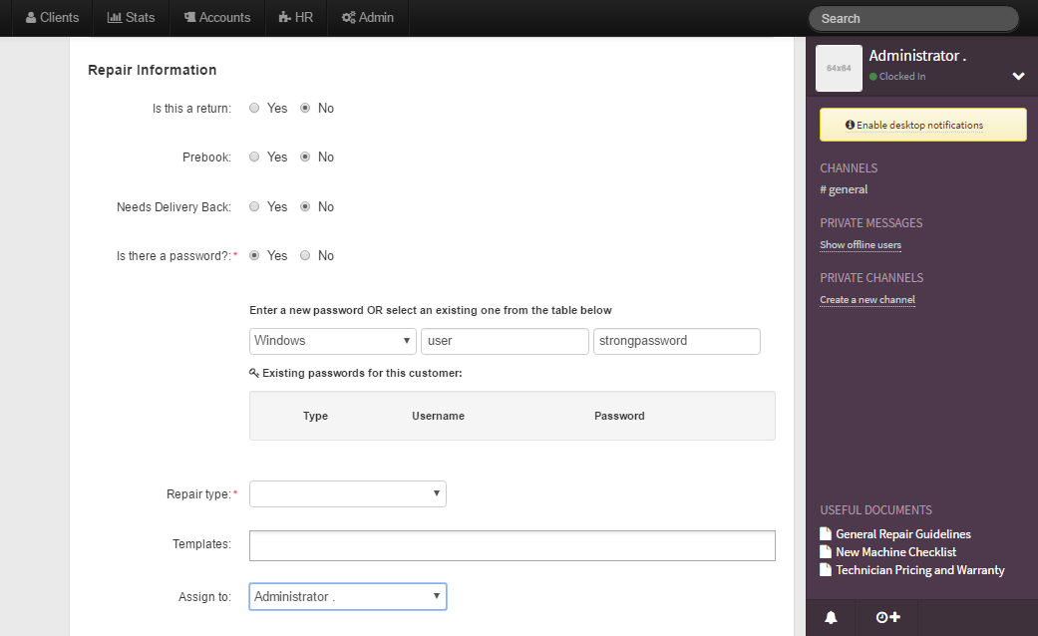1038x636 pixels.
Task: Click Create a new channel link
Action: pyautogui.click(x=866, y=300)
